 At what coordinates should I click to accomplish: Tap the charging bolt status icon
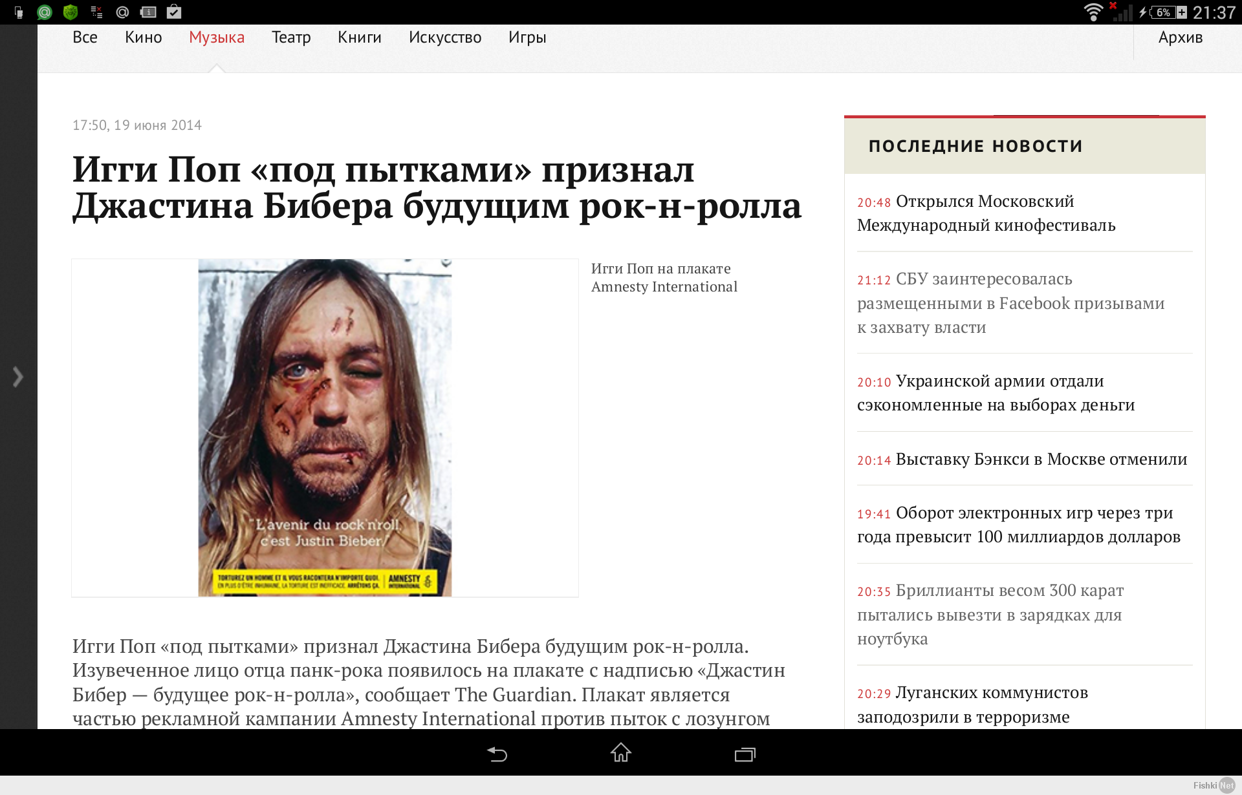[1143, 12]
